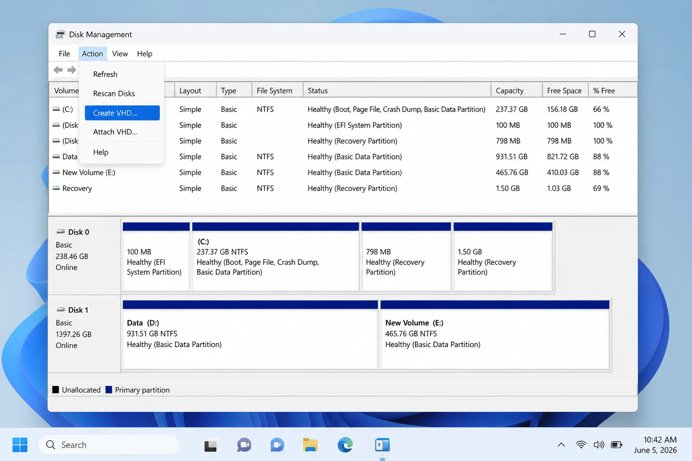Open the video meeting app in taskbar
The height and width of the screenshot is (461, 692).
pyautogui.click(x=277, y=445)
